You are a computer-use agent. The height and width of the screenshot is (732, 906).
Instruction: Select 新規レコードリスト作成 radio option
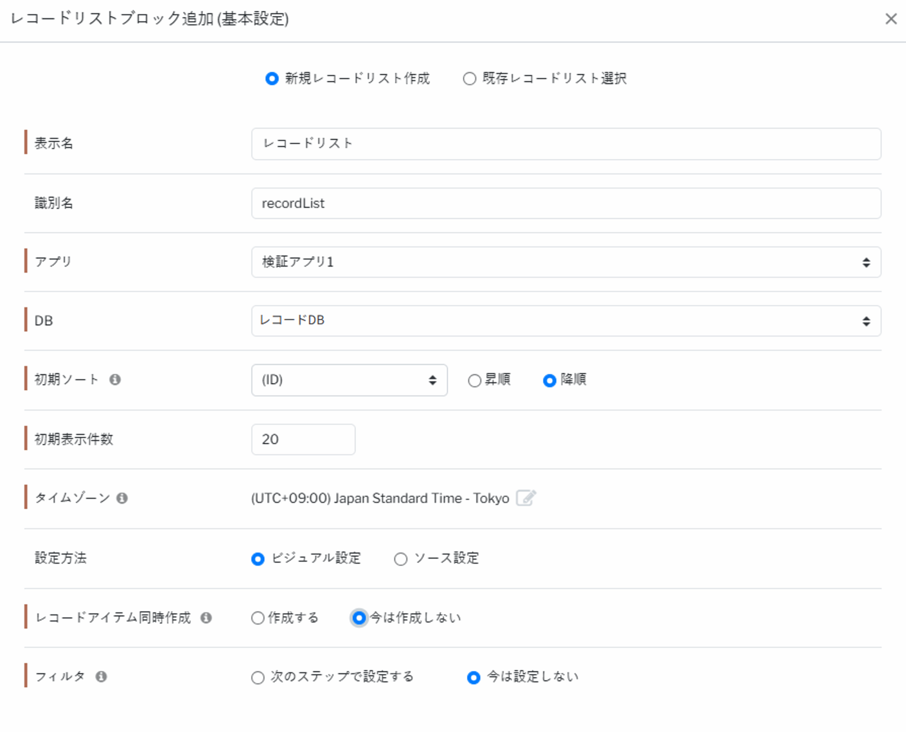(x=272, y=79)
